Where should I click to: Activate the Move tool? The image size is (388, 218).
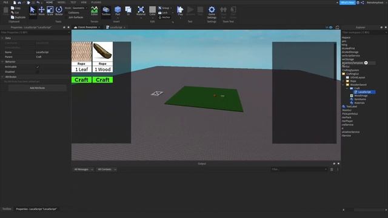click(x=42, y=11)
